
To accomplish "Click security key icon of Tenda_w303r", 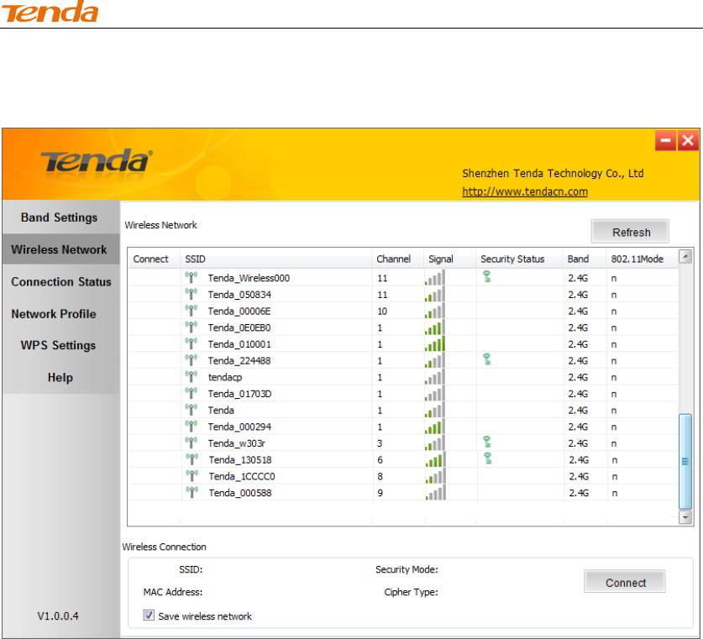I will pyautogui.click(x=487, y=442).
